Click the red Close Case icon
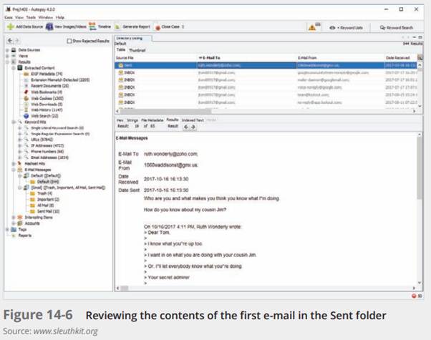The width and height of the screenshot is (431, 340). coord(158,27)
